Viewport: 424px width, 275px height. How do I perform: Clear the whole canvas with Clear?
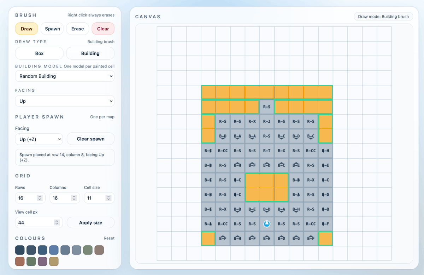(x=103, y=29)
